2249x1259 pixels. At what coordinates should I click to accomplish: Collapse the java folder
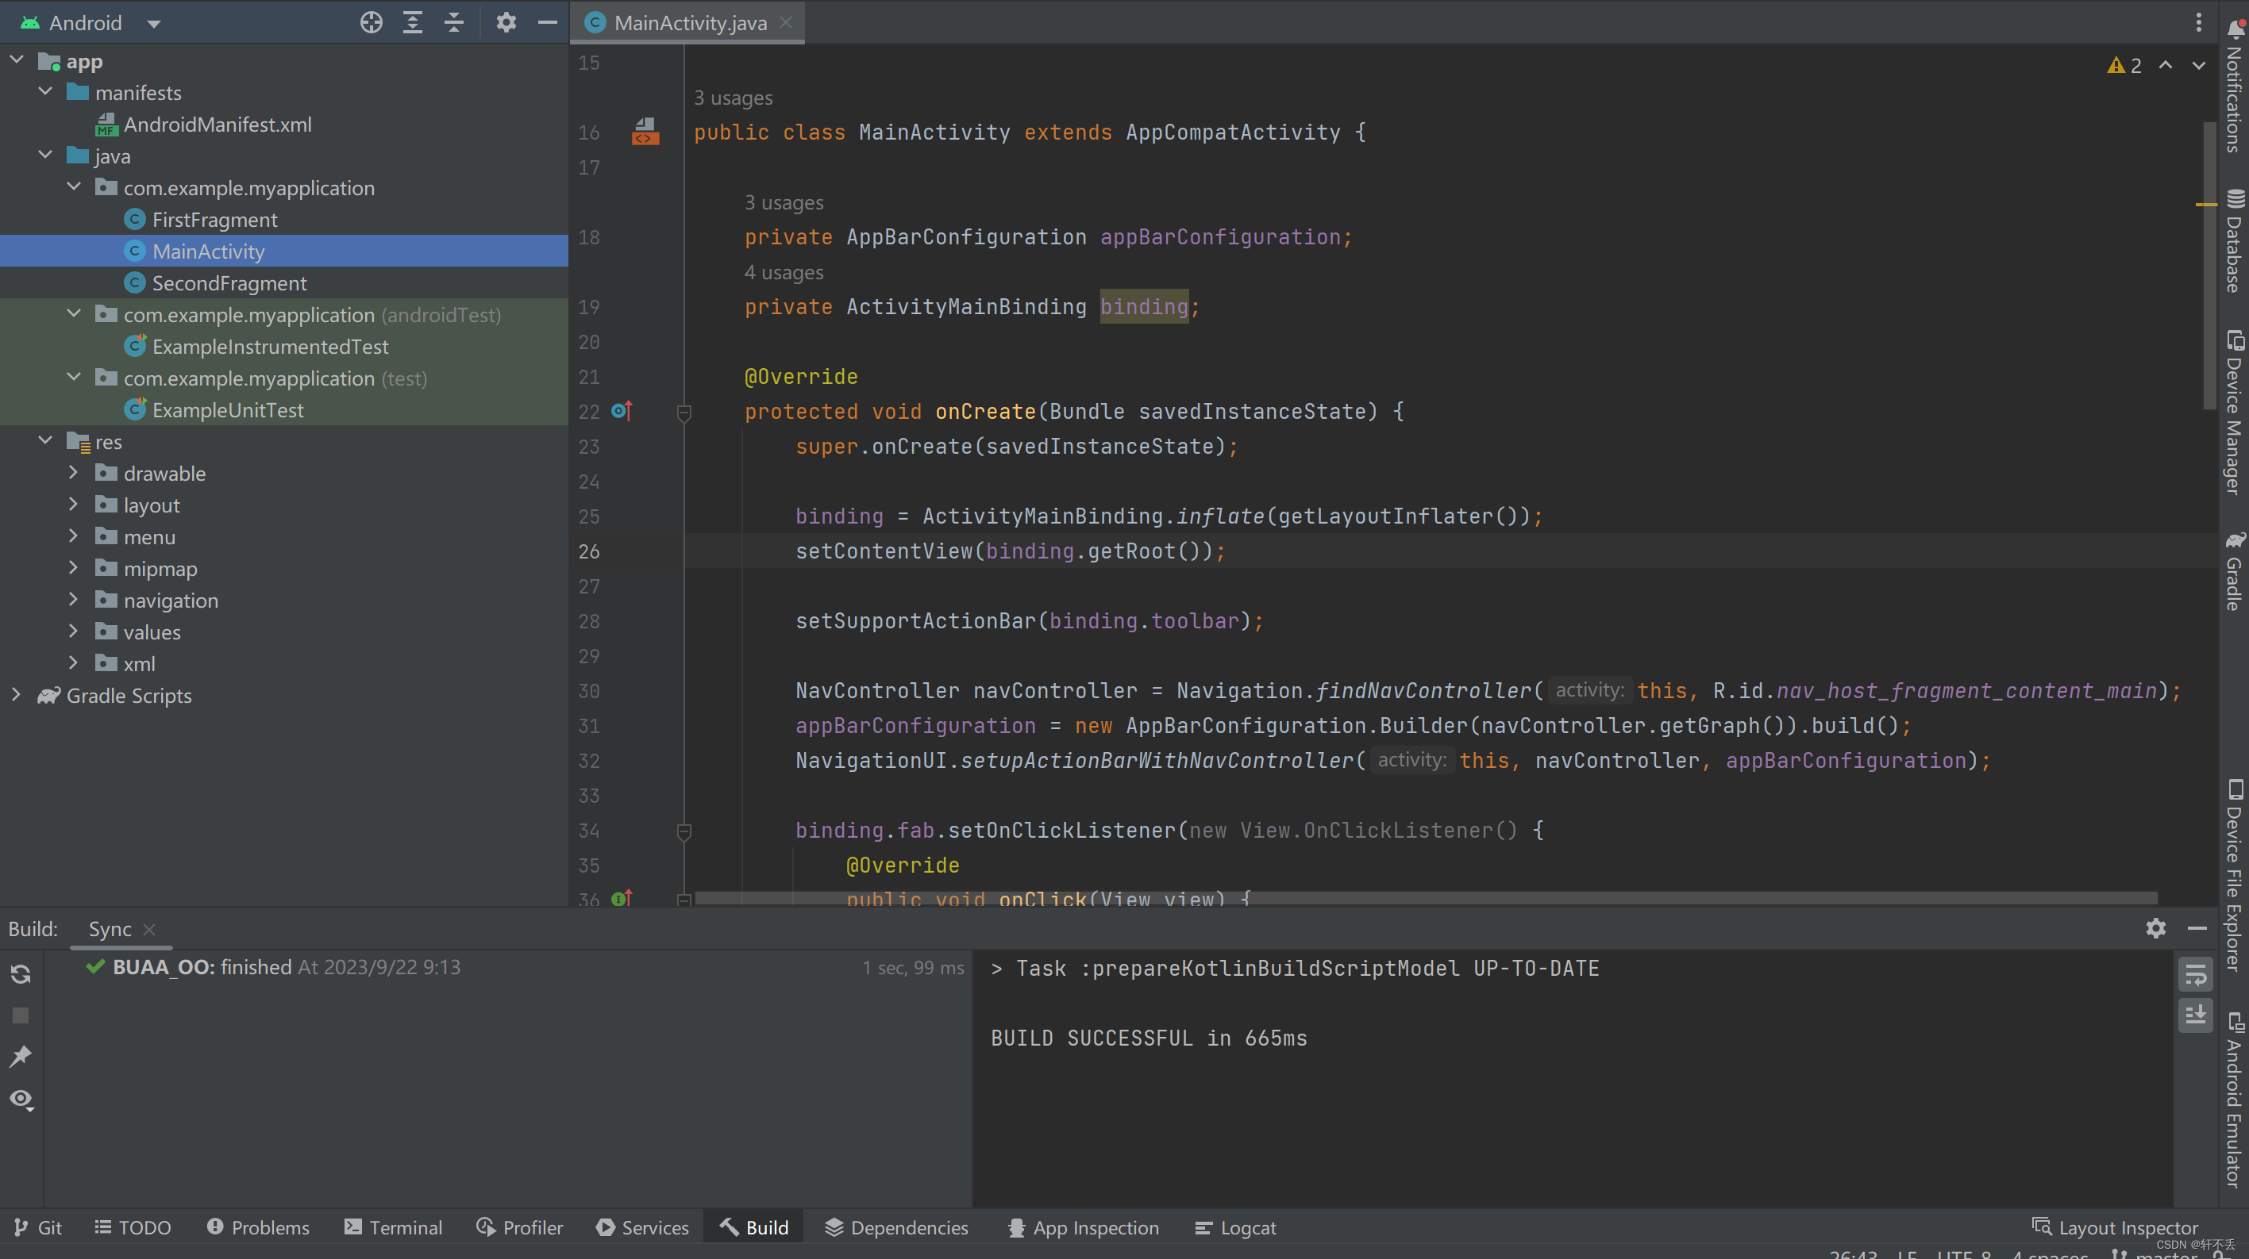45,155
